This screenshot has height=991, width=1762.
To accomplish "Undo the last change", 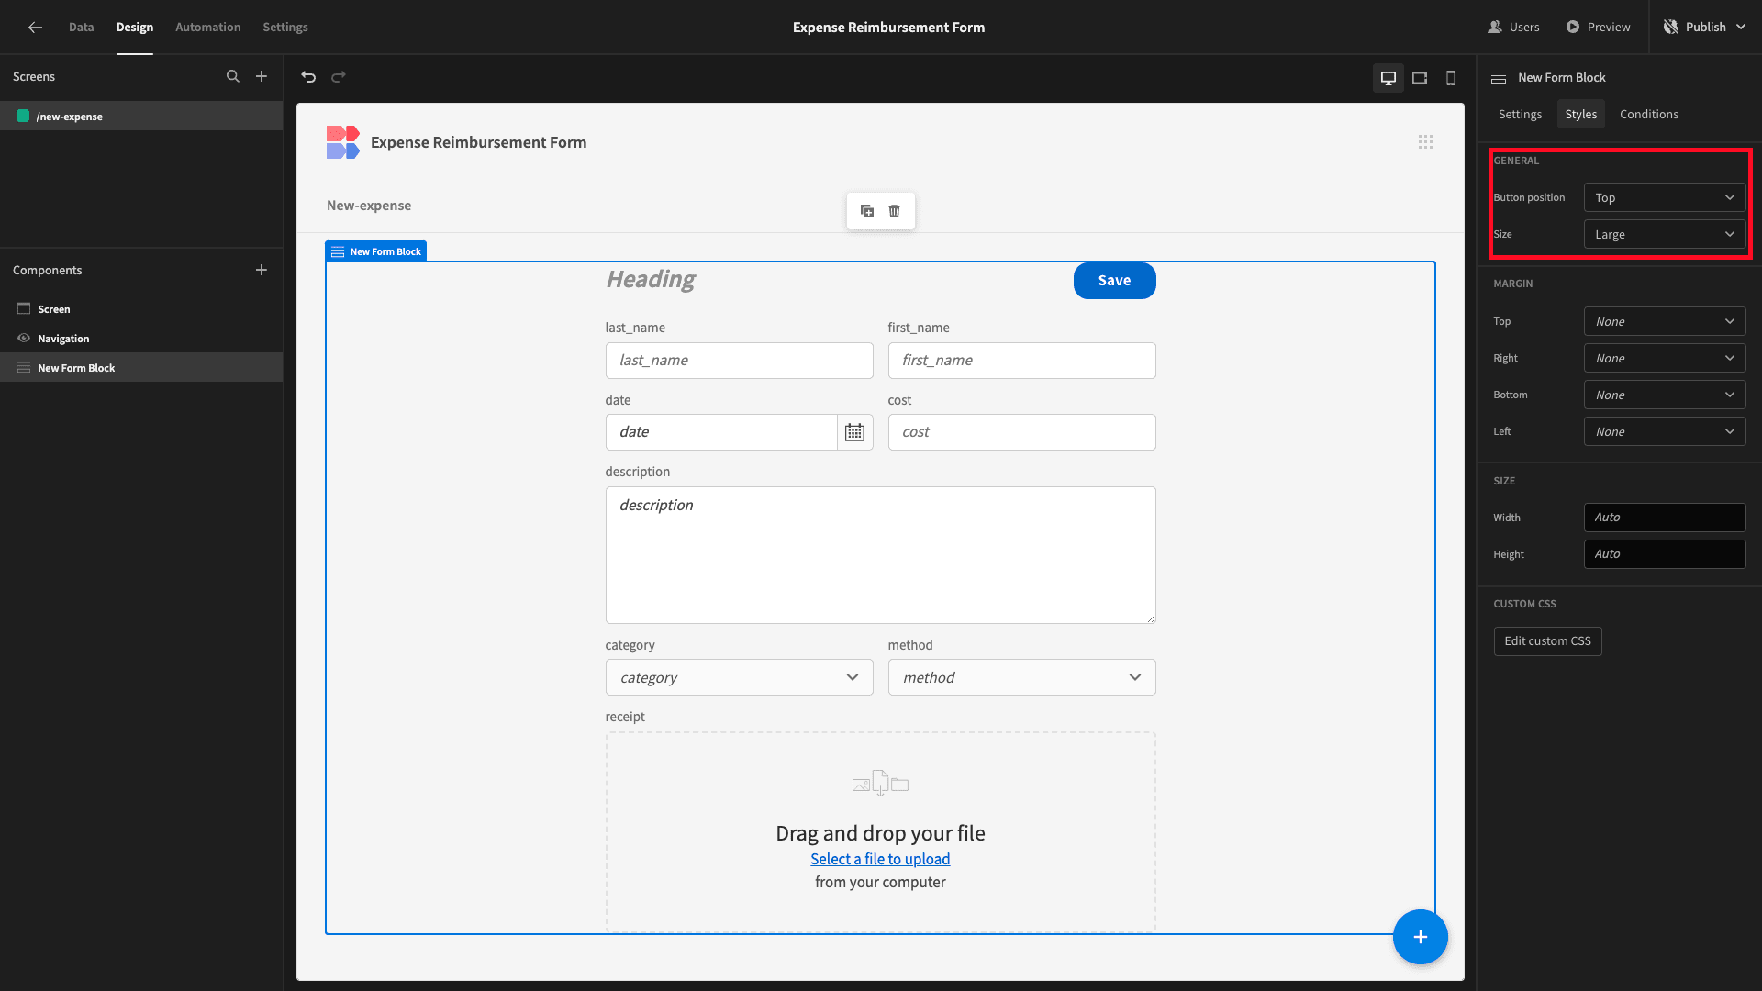I will 308,77.
